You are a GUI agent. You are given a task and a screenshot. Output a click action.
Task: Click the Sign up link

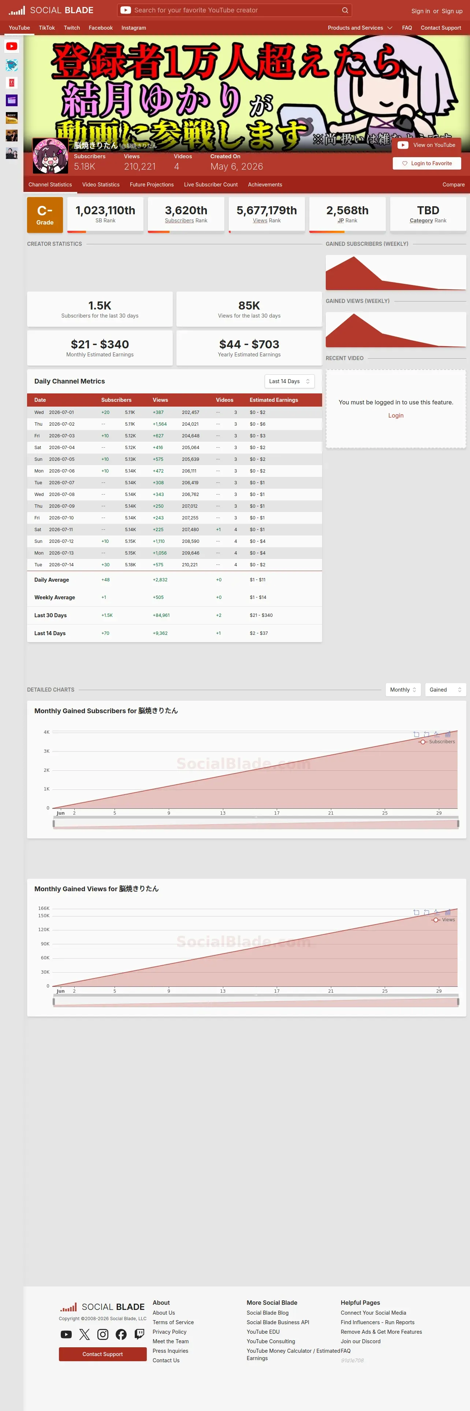(452, 11)
